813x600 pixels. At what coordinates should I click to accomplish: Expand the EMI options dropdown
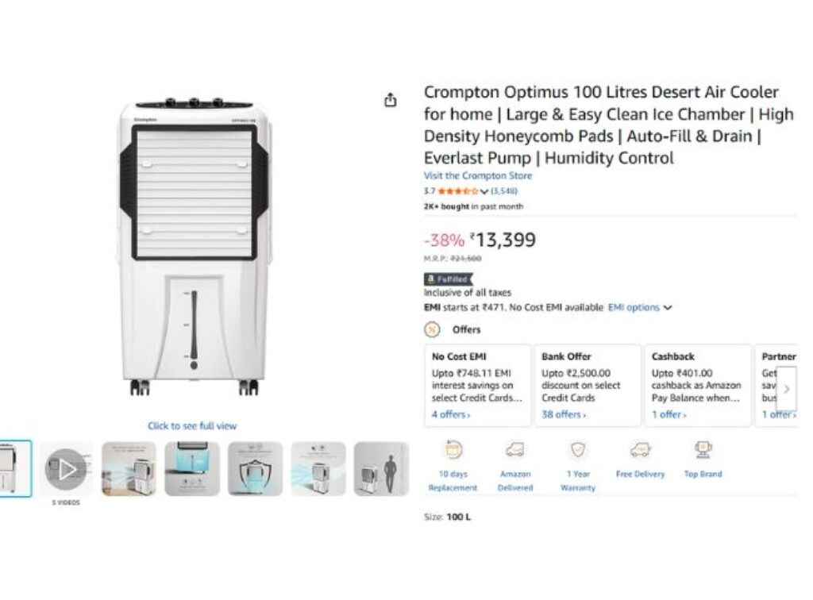(x=640, y=307)
